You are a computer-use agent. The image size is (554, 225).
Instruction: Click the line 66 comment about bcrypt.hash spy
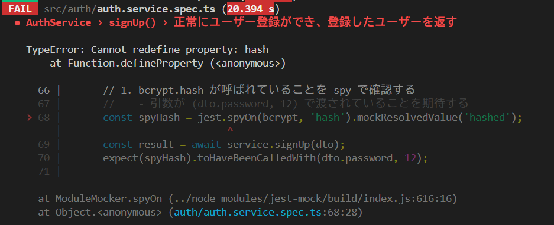(x=259, y=90)
